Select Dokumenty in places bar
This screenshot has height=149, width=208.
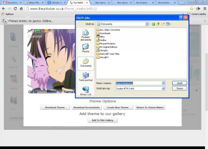86,64
